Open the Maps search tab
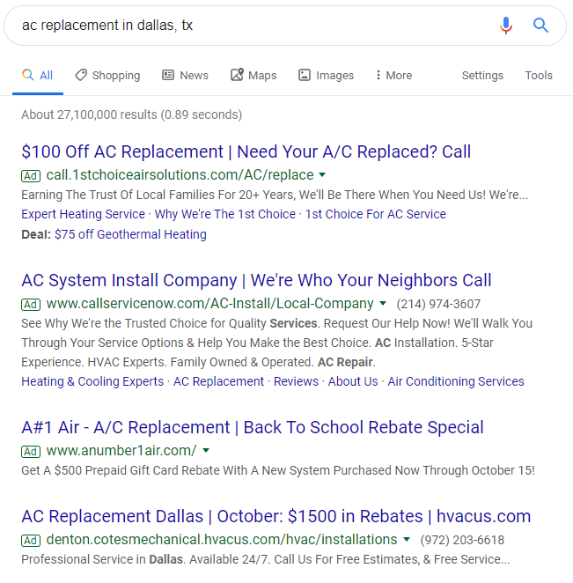Image resolution: width=573 pixels, height=583 pixels. [253, 76]
